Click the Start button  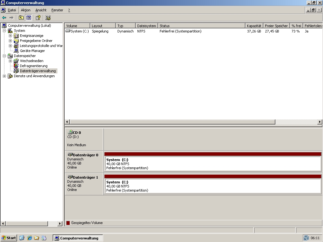[x=9, y=238]
